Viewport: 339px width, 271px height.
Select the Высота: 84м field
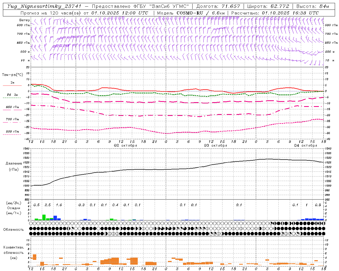[313, 6]
